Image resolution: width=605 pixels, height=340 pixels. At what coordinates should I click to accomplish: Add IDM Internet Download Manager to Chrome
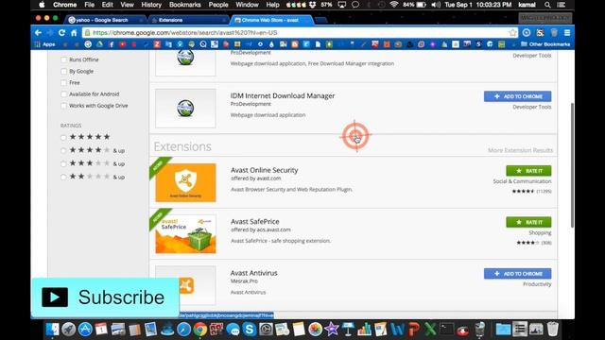click(x=517, y=96)
